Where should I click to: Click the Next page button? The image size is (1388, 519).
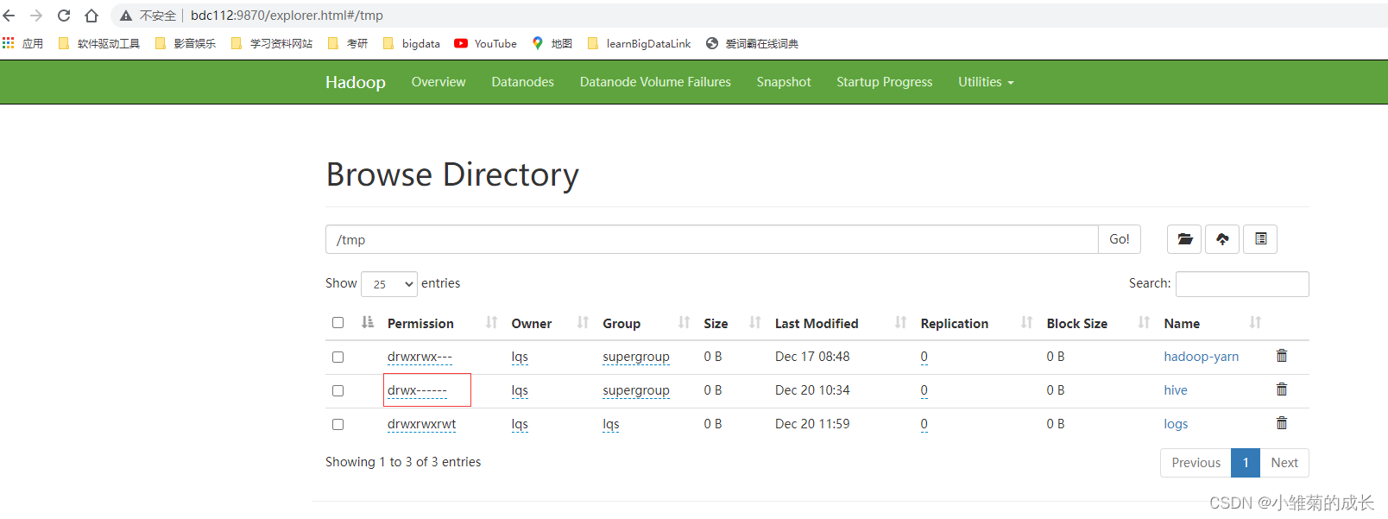1284,463
